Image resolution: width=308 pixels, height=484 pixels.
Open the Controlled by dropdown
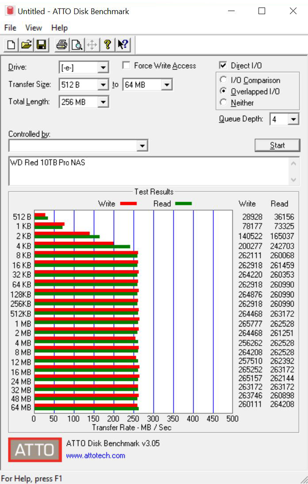tap(142, 146)
